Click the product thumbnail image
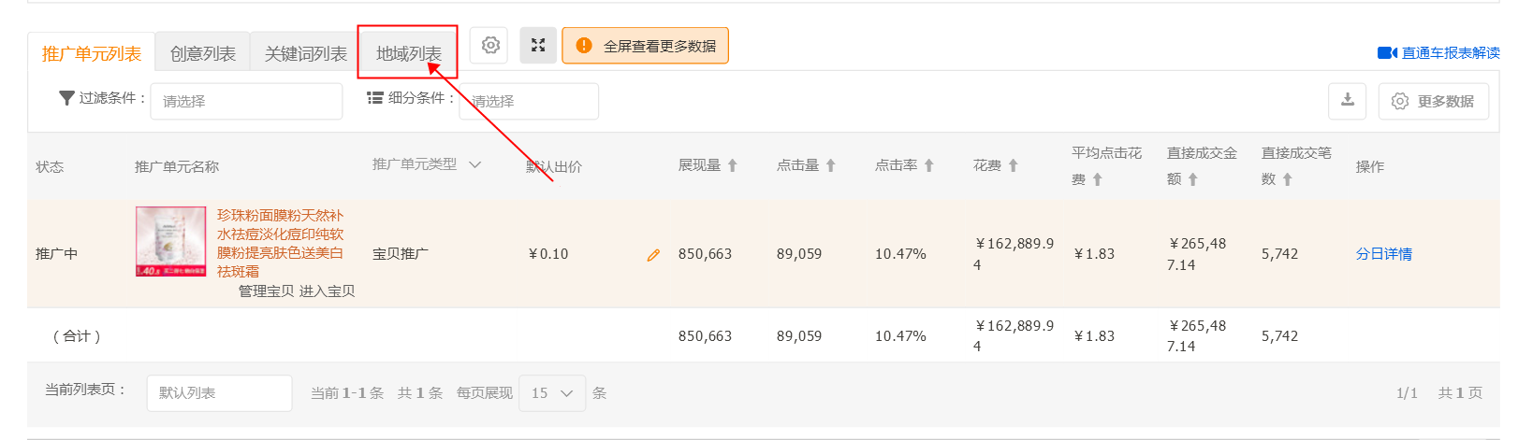Viewport: 1518px width, 440px height. [x=171, y=242]
